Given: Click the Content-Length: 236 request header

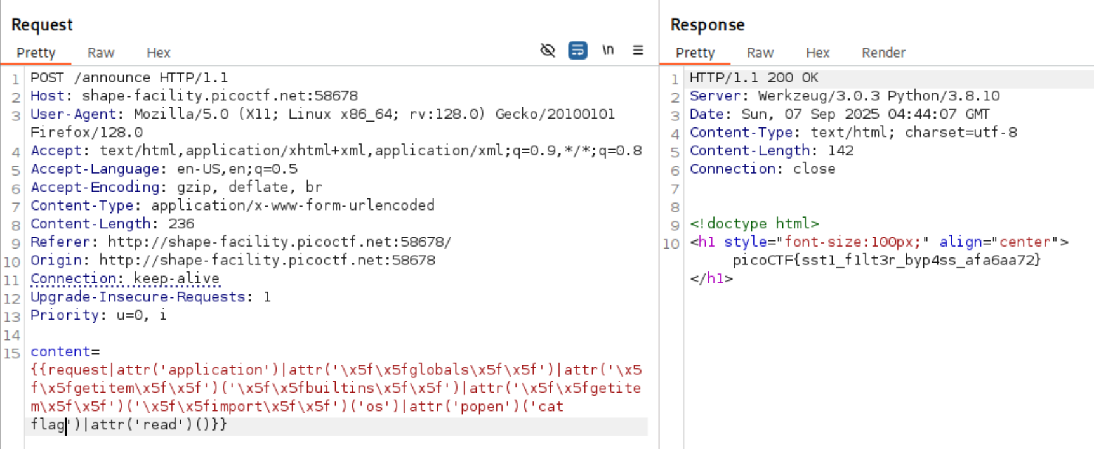Looking at the screenshot, I should coord(112,223).
